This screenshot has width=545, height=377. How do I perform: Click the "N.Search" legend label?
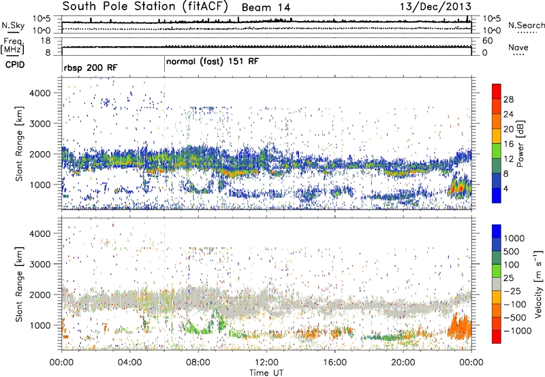tap(526, 25)
